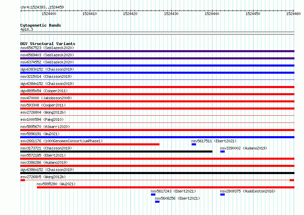Viewport: 304px width, 215px height.
Task: Select the dgv6384n152 (Chaisson2019) label
Action: pos(47,84)
